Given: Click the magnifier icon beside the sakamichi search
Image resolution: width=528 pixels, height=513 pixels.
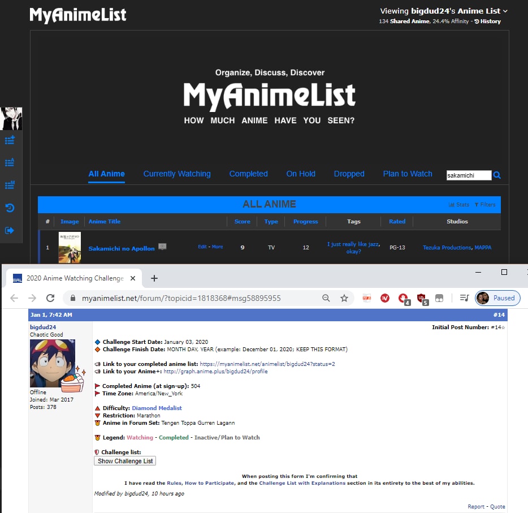Looking at the screenshot, I should [497, 175].
